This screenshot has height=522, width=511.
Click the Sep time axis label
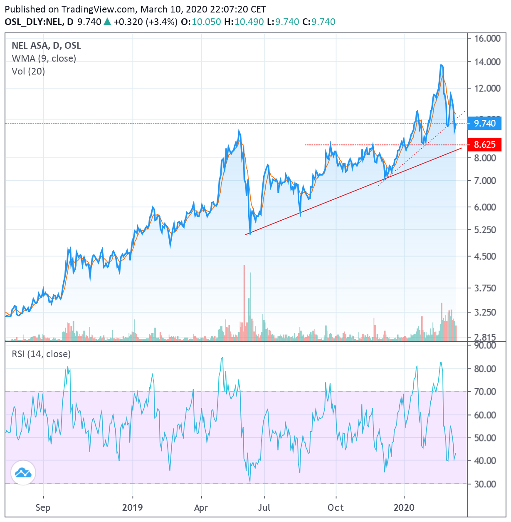click(43, 508)
